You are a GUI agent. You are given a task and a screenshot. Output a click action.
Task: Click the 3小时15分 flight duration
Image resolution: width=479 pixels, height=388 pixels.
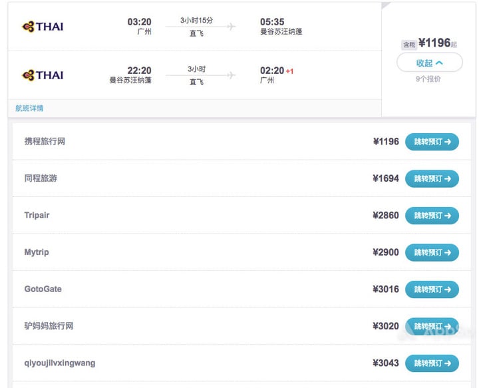(196, 21)
